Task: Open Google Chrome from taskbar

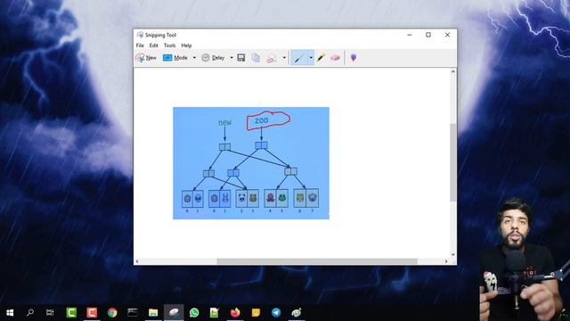Action: click(112, 313)
